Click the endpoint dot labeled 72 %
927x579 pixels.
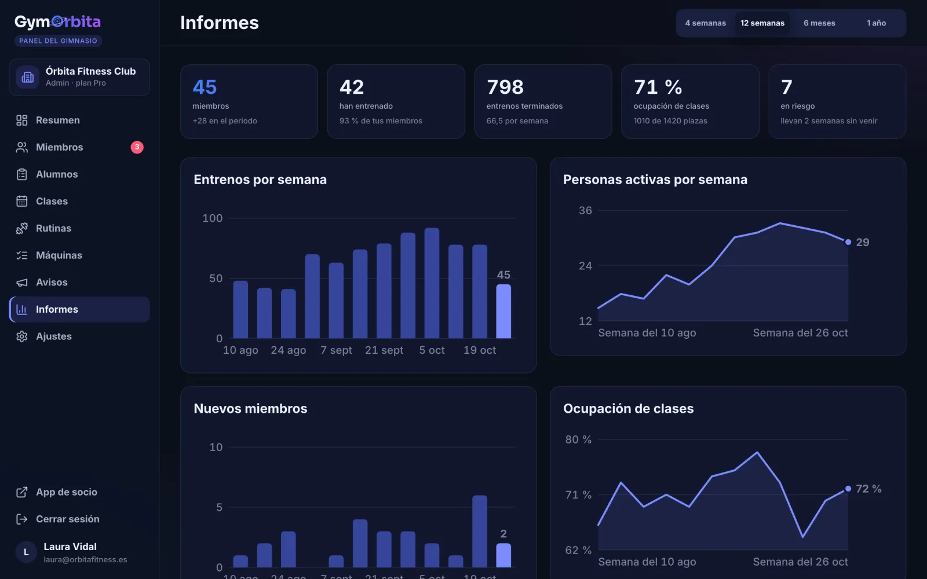click(x=848, y=489)
